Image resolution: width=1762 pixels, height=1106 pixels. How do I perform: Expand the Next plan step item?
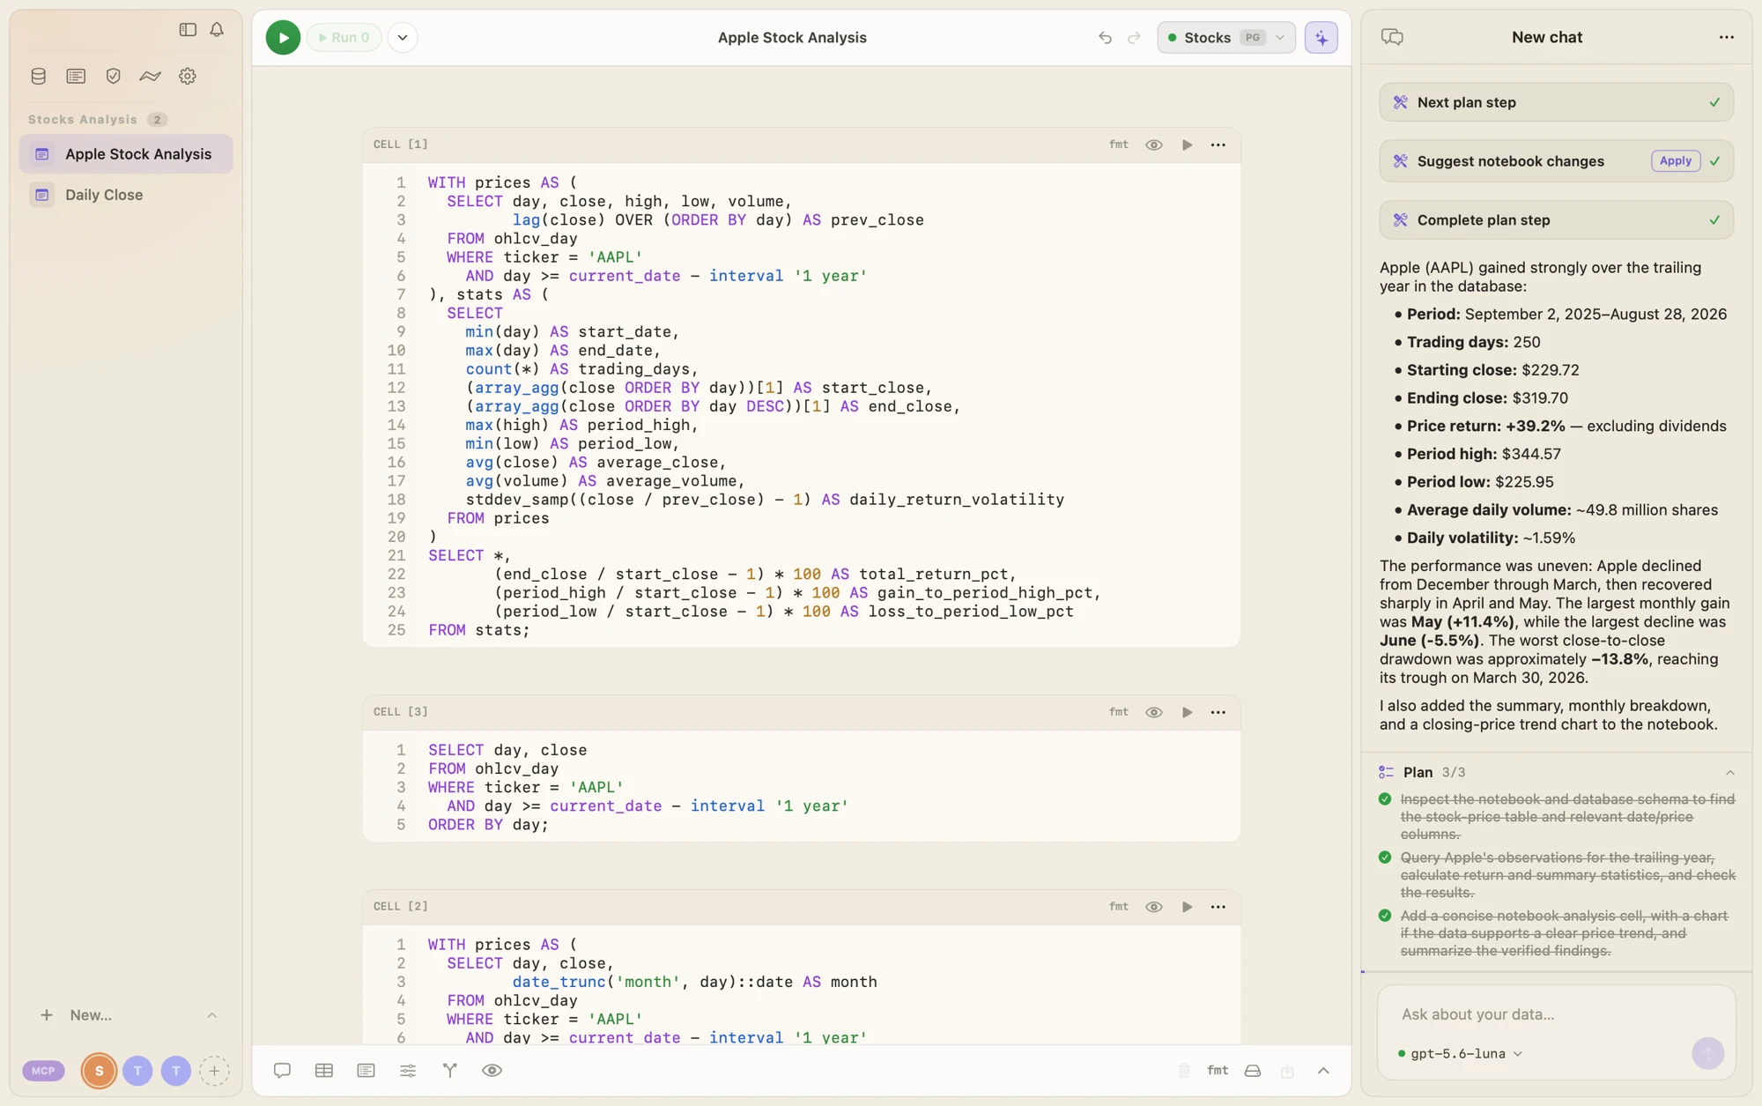1556,102
